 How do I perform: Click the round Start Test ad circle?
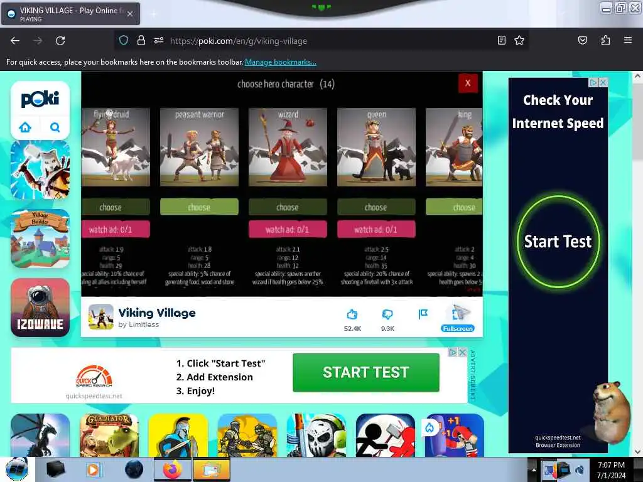(x=558, y=242)
